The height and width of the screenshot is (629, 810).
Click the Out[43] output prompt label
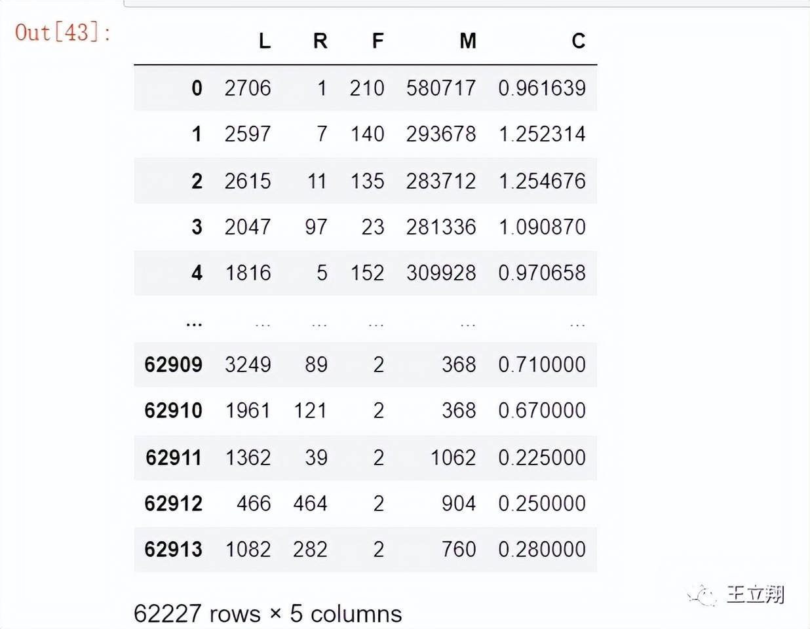(62, 32)
